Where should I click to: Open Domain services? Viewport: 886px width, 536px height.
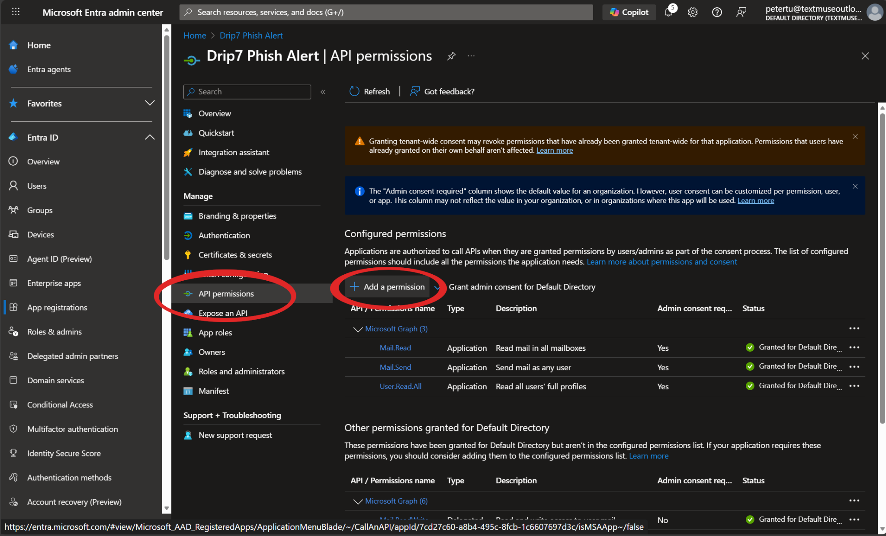(56, 380)
